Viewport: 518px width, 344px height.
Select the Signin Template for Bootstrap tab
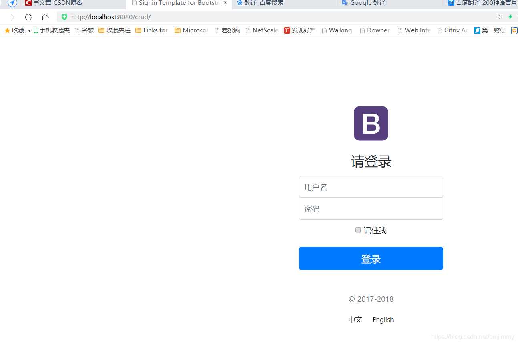179,4
